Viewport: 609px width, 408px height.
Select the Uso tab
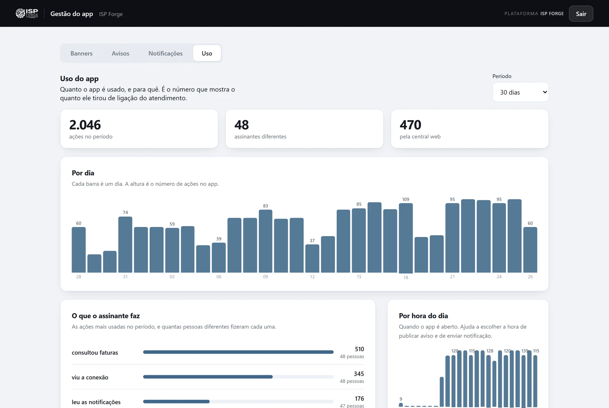pyautogui.click(x=207, y=53)
